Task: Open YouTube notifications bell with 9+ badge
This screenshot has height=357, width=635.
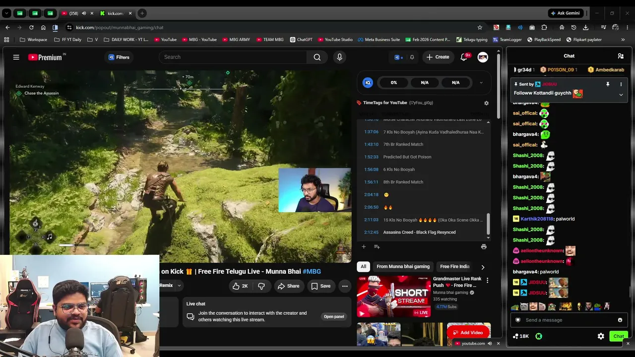Action: point(464,57)
